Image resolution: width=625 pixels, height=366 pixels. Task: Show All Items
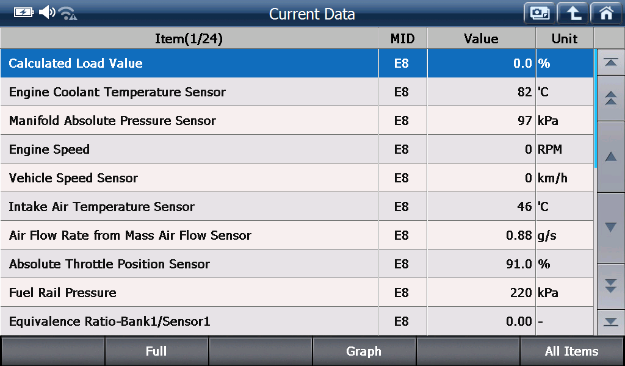pos(571,351)
